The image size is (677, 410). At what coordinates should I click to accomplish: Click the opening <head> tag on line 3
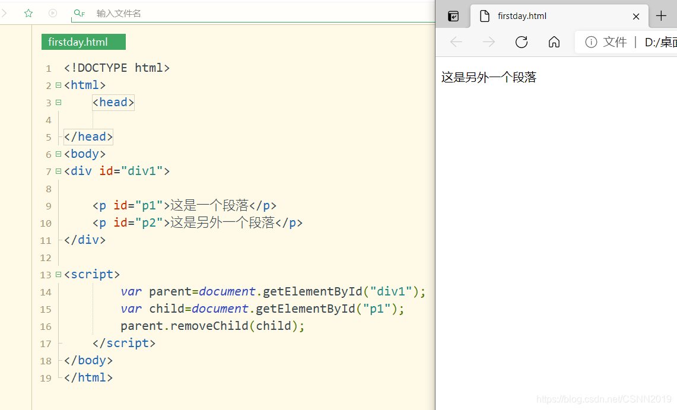point(113,102)
